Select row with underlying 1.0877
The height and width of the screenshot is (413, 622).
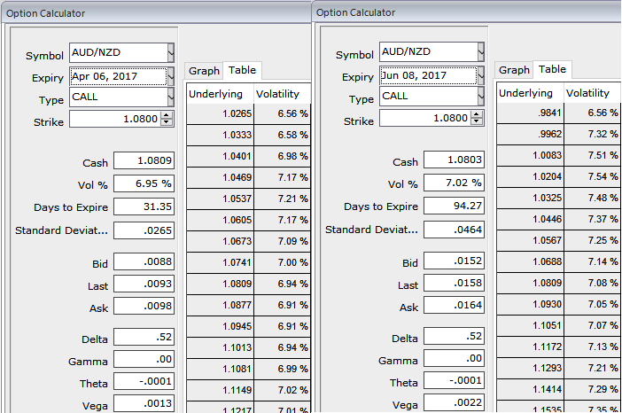click(x=248, y=305)
